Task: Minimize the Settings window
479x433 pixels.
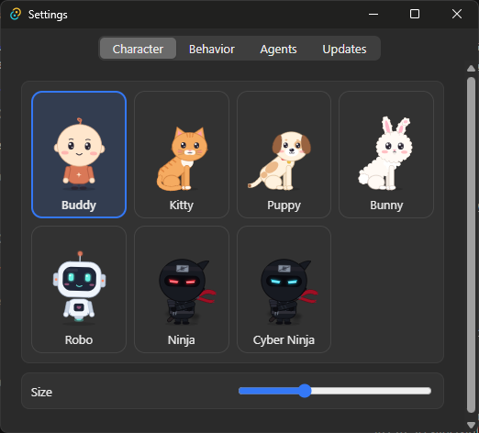Action: 373,14
